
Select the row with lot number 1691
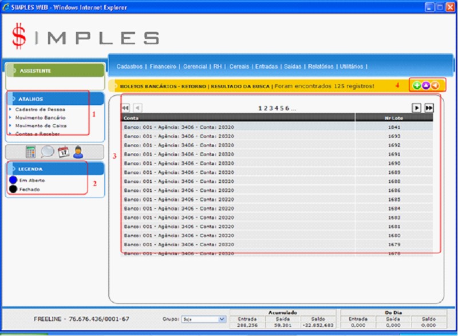click(x=277, y=154)
